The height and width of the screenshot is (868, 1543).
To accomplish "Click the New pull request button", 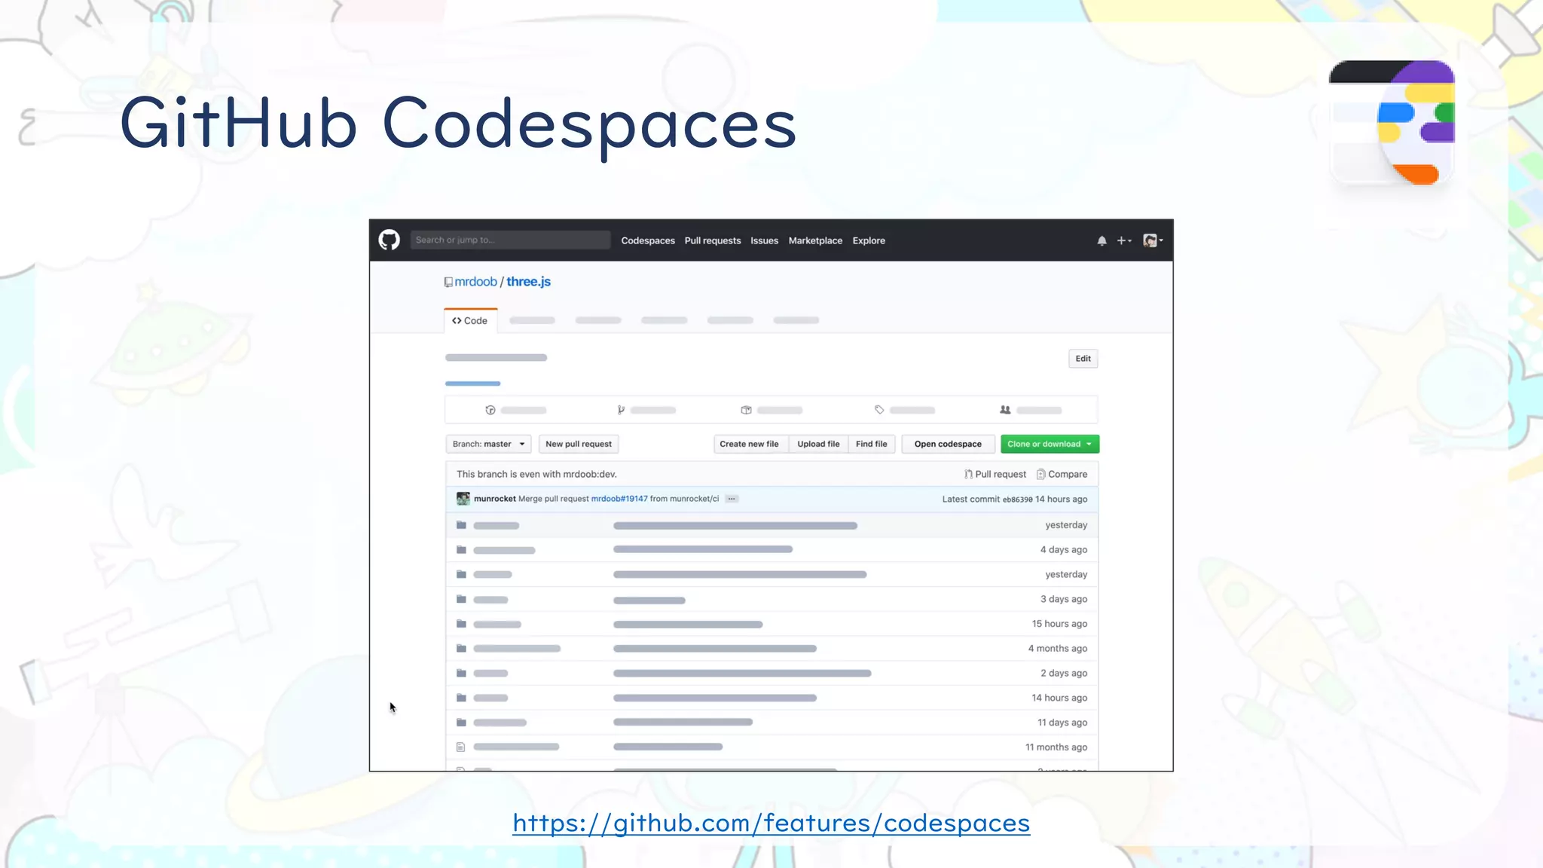I will pos(579,444).
